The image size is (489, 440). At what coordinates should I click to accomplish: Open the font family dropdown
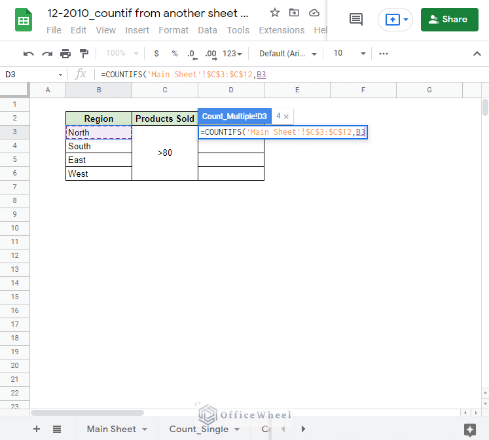(x=288, y=54)
